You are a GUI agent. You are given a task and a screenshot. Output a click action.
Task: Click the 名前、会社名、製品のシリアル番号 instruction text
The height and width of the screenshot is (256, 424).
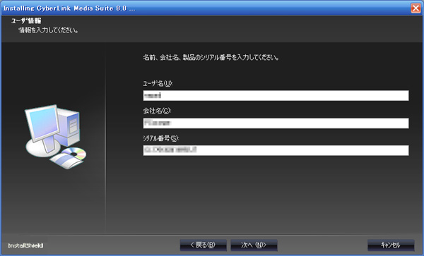211,57
